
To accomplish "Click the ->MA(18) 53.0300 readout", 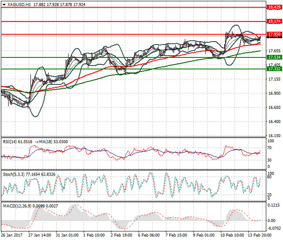I will point(51,142).
